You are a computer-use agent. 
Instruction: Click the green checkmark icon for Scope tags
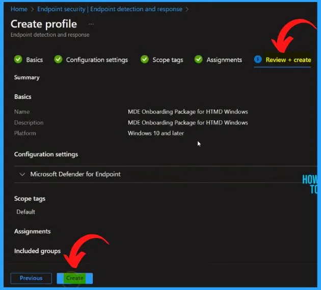[x=145, y=60]
